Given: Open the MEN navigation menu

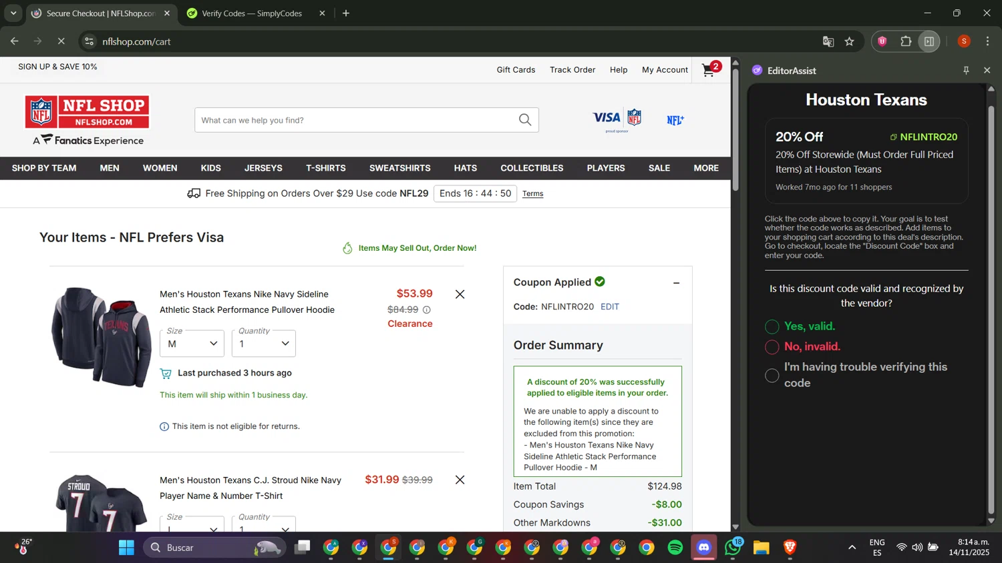Looking at the screenshot, I should click(110, 168).
